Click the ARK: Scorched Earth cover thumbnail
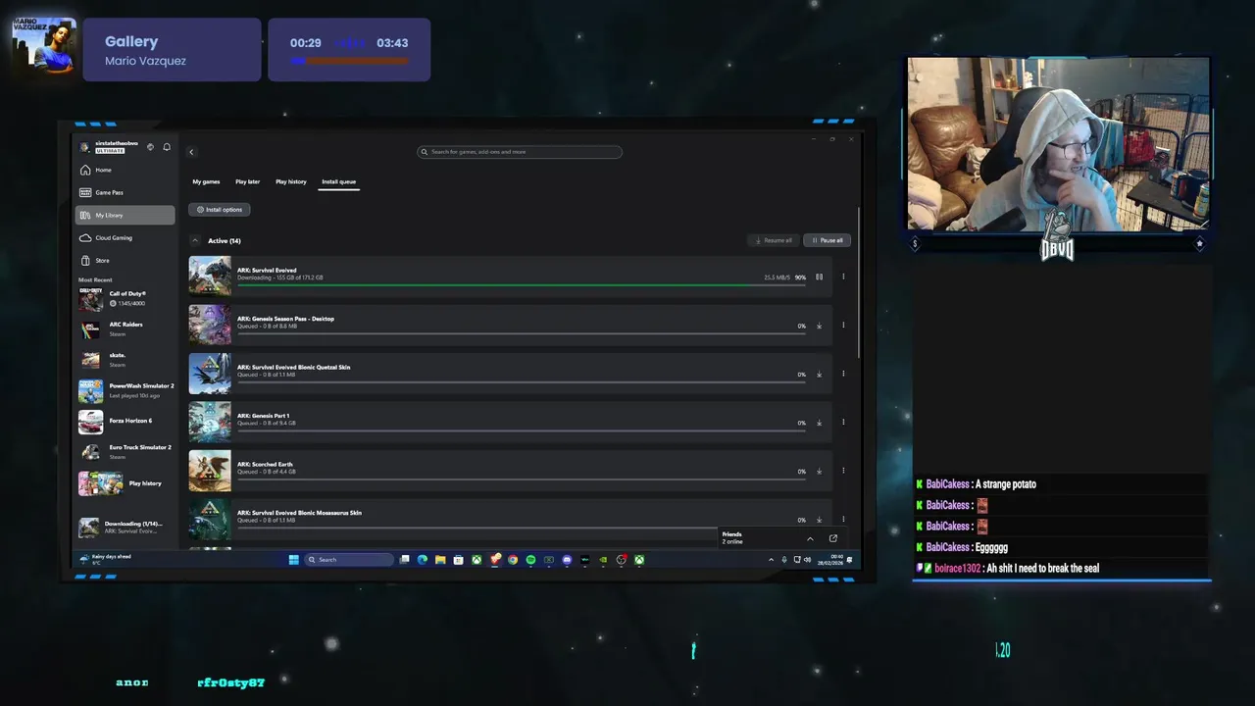 [210, 471]
